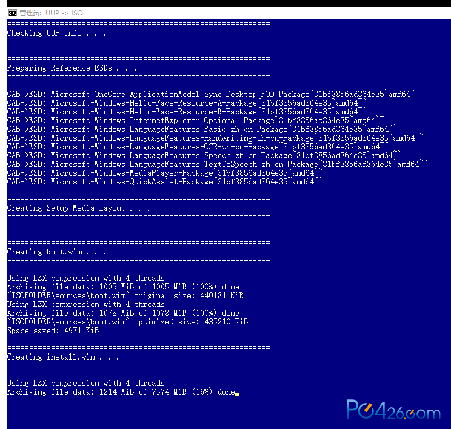
Task: Click the 'Creating boot.wim' heading
Action: [x=56, y=252]
